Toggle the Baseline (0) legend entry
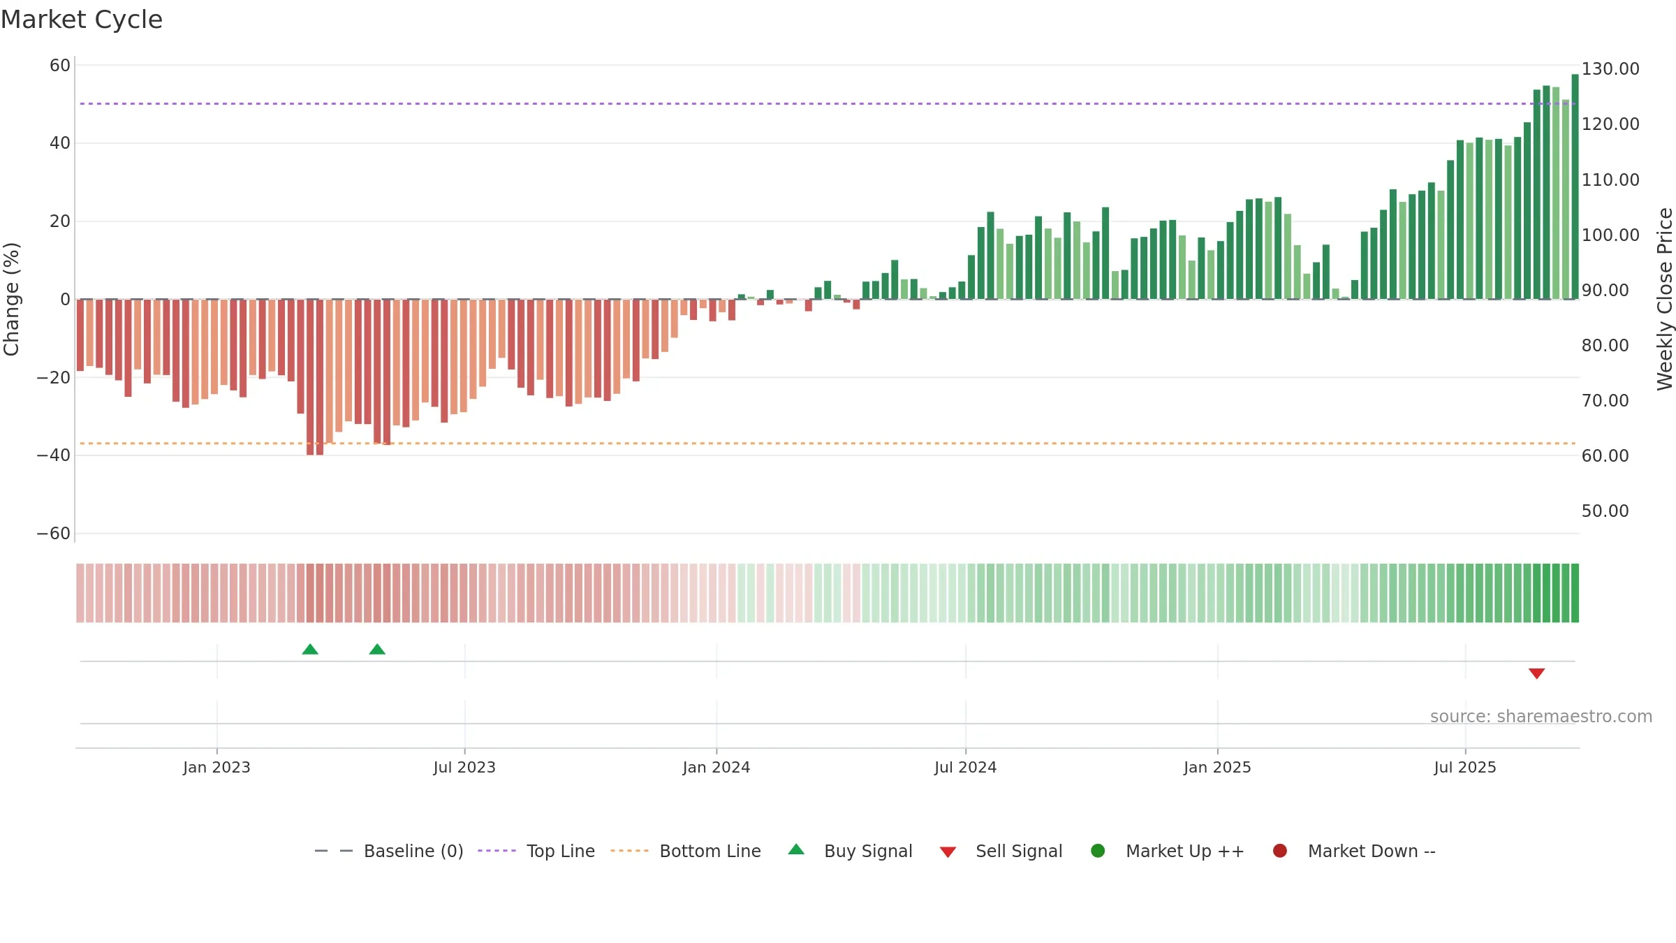This screenshot has height=943, width=1676. [389, 851]
